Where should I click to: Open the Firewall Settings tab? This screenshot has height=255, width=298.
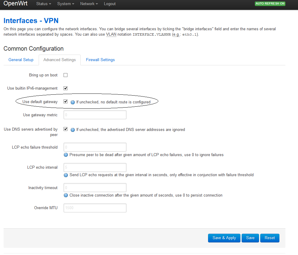click(x=100, y=60)
